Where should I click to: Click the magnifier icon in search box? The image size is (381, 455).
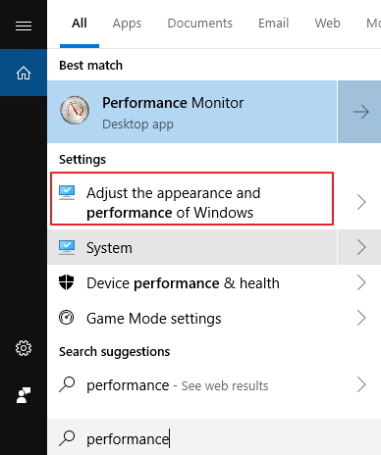coord(67,438)
